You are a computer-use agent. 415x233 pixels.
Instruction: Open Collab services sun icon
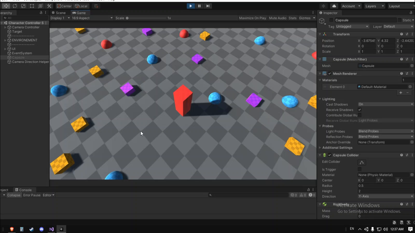point(323,6)
